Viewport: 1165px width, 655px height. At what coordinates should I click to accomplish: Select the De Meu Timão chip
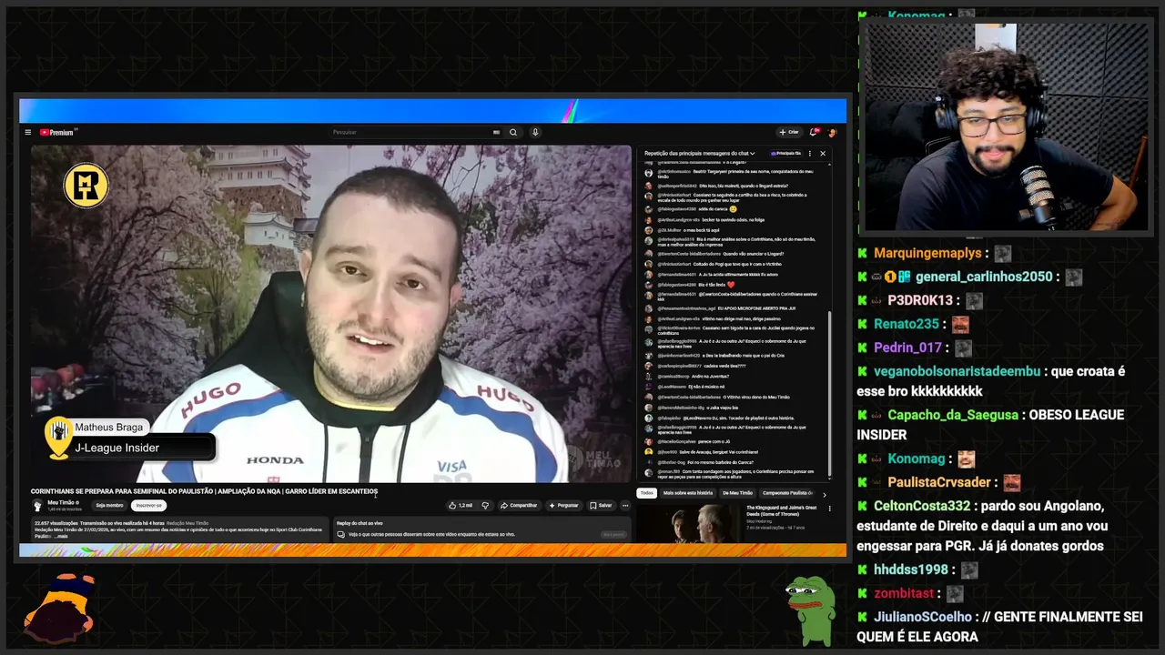pos(737,493)
